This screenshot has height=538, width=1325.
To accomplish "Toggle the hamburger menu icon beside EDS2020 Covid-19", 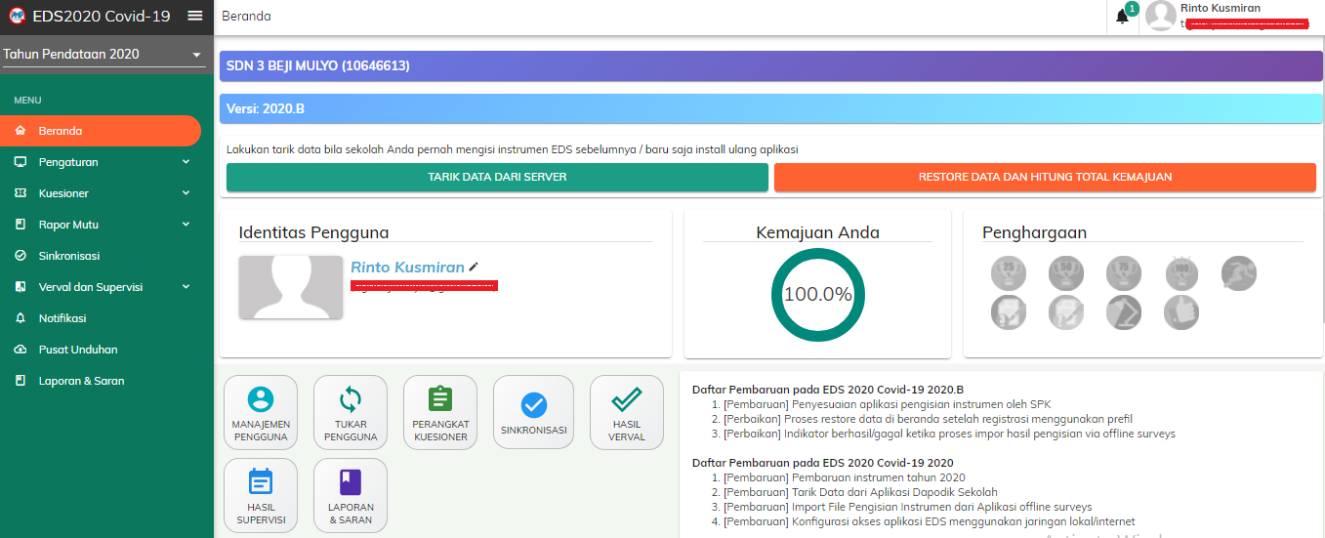I will [195, 16].
